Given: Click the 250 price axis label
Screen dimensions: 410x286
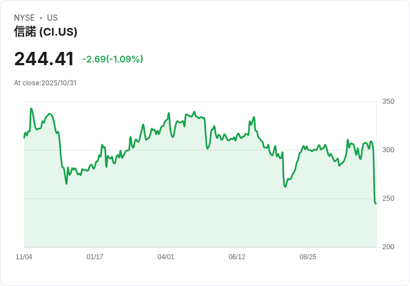Looking at the screenshot, I should click(388, 198).
